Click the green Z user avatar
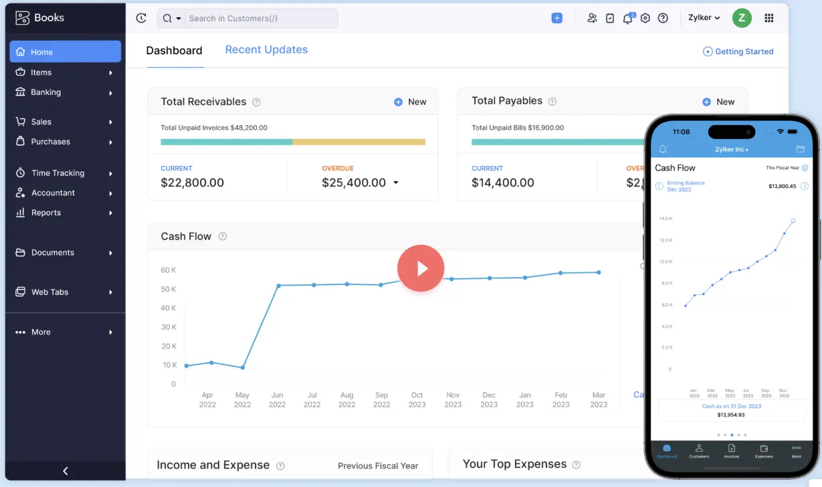Viewport: 822px width, 487px height. tap(742, 18)
